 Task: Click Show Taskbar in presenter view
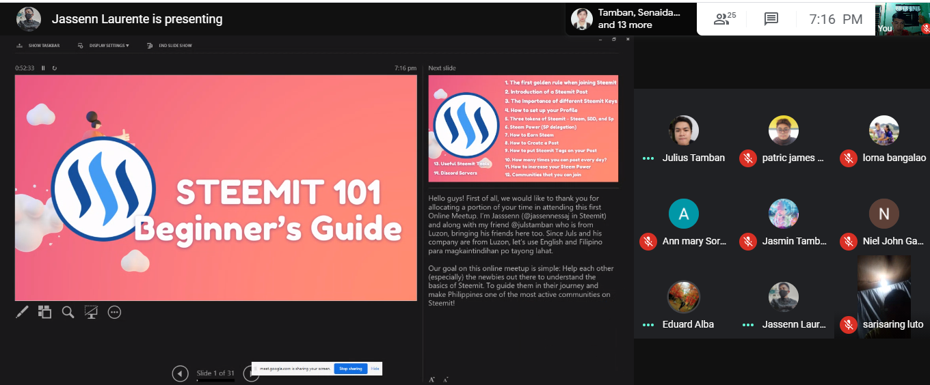(x=38, y=46)
